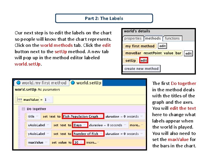The image size is (208, 156).
Task: Click the edit button next to setUp
Action: (144, 60)
